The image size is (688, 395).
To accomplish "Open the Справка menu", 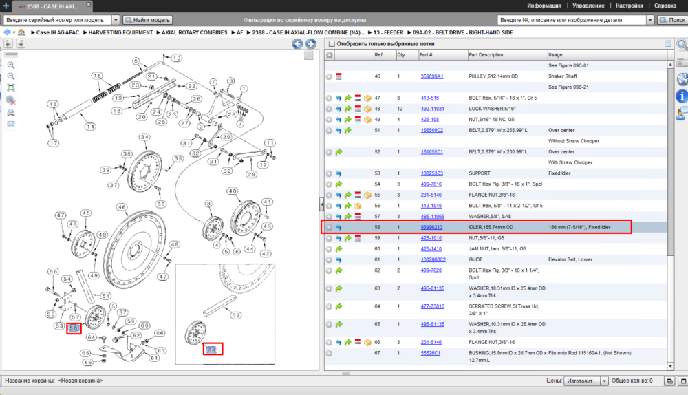I will [665, 6].
